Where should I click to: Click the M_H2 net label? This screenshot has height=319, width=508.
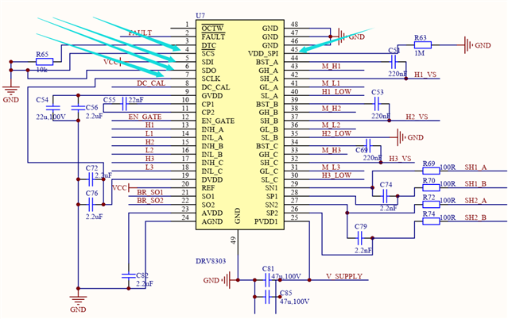(331, 108)
